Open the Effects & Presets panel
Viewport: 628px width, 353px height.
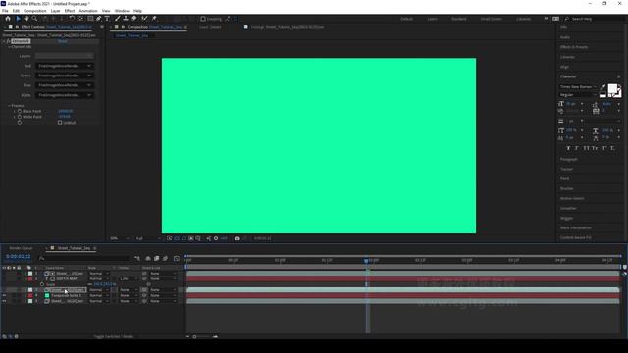574,47
